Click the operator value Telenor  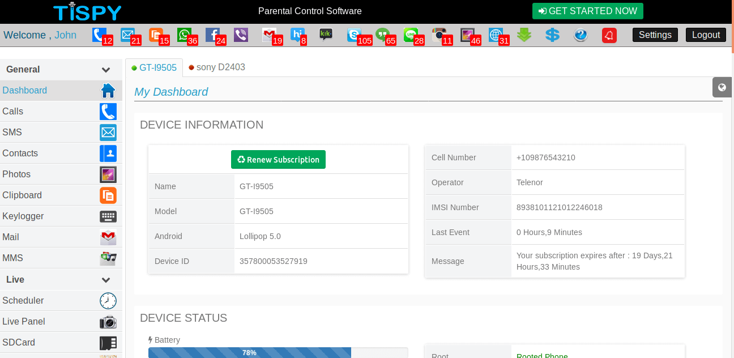click(530, 182)
